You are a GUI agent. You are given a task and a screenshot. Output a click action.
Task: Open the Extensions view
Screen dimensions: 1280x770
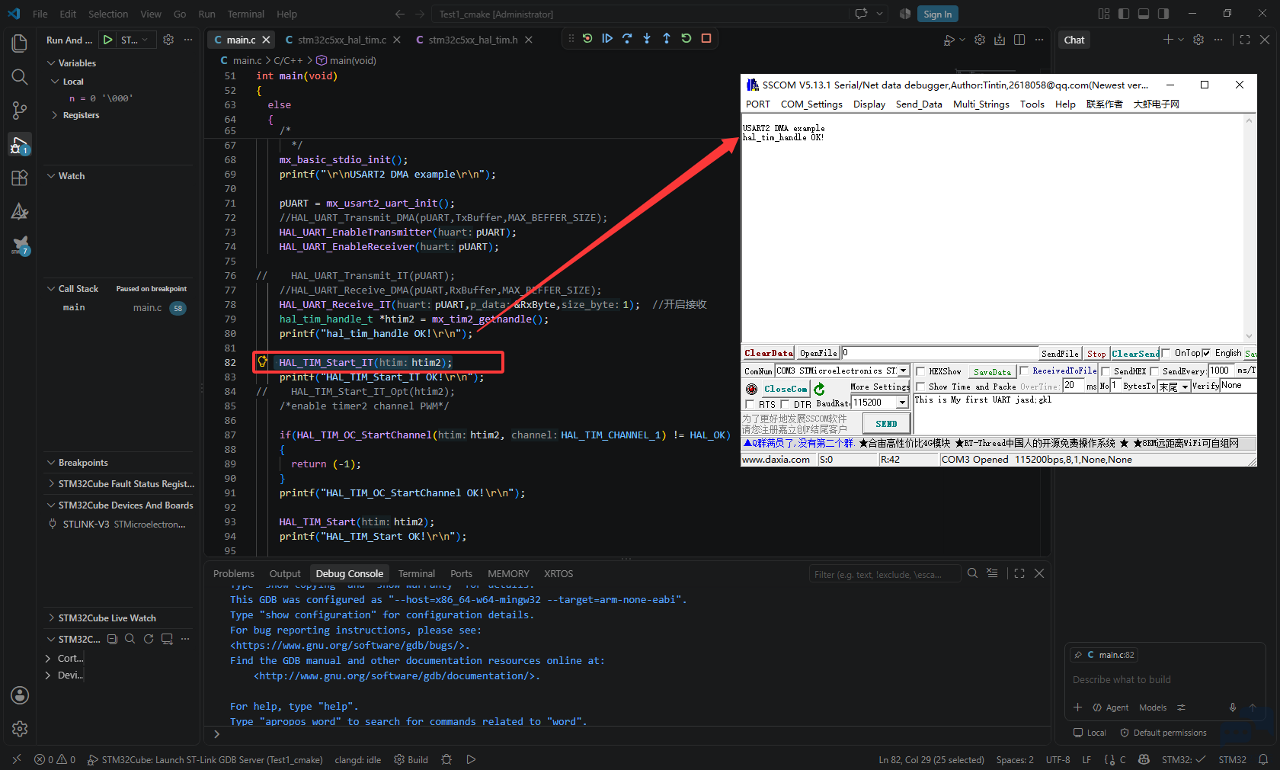(x=20, y=178)
